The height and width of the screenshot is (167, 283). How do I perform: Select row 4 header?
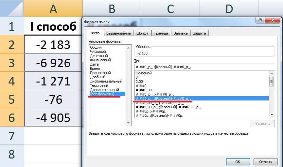[x=12, y=81]
